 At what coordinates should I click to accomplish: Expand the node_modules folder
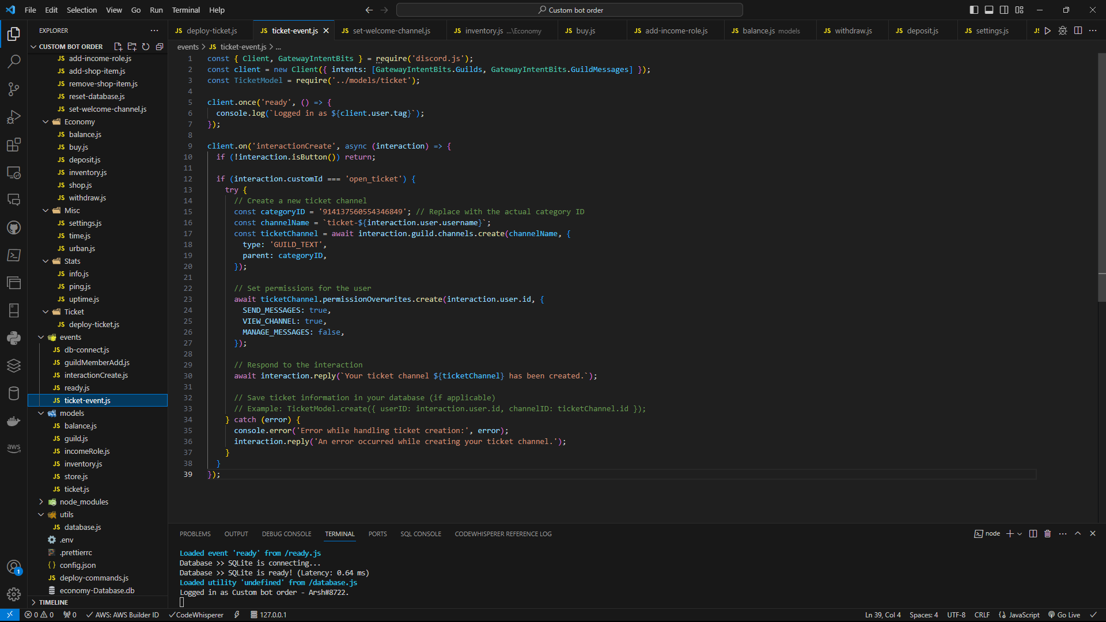coord(84,502)
